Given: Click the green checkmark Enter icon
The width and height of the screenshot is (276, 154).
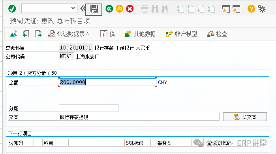Looking at the screenshot, I should pyautogui.click(x=12, y=9).
